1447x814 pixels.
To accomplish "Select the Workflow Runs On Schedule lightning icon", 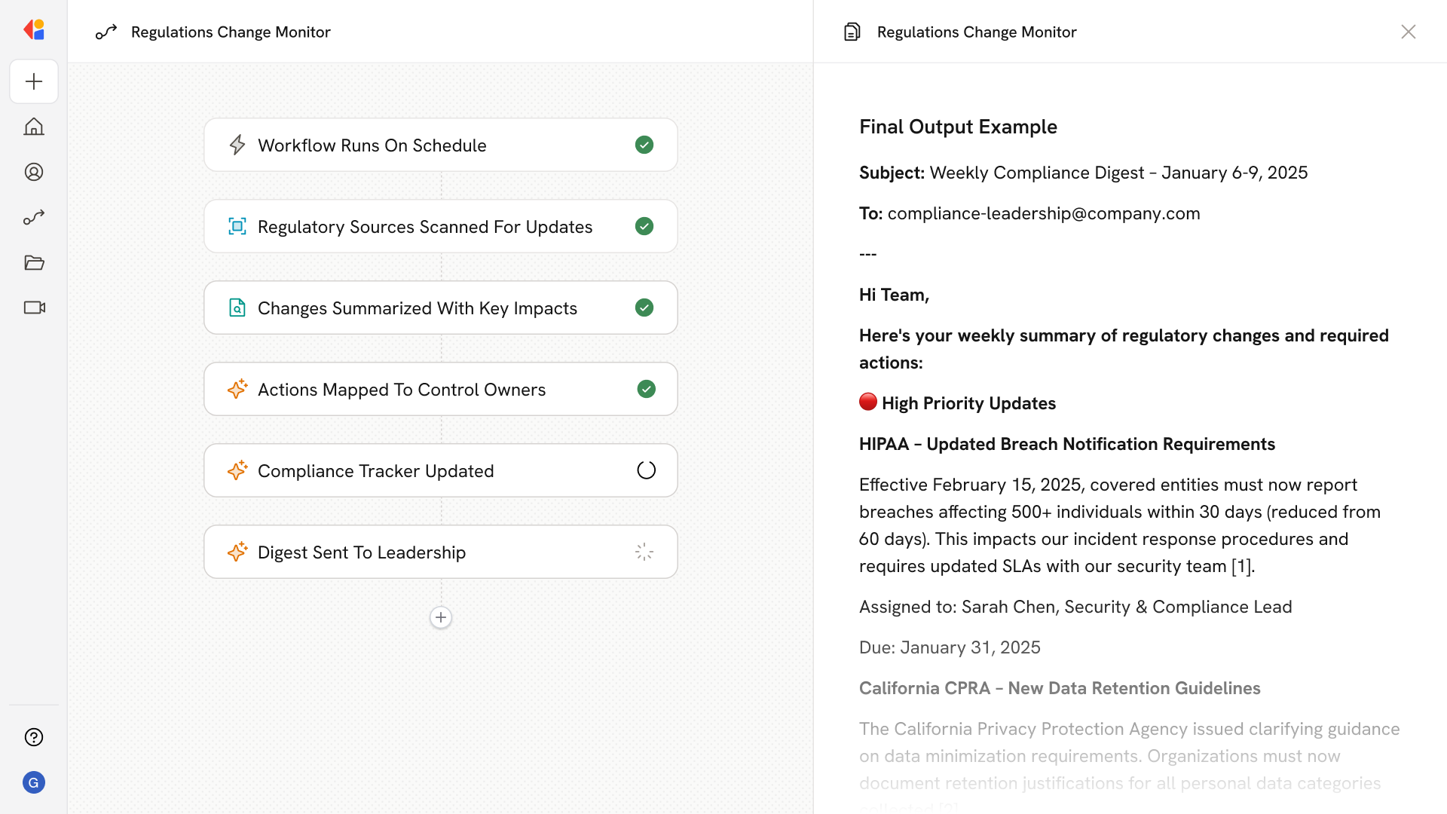I will tap(237, 145).
